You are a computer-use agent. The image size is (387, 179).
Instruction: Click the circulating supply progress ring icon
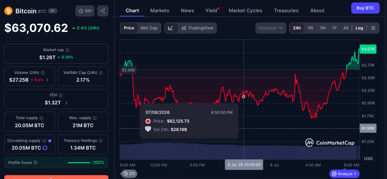click(x=45, y=148)
